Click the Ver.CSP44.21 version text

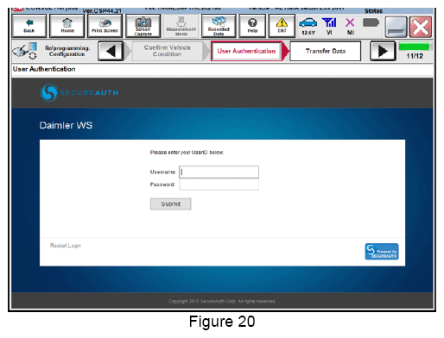coord(102,10)
